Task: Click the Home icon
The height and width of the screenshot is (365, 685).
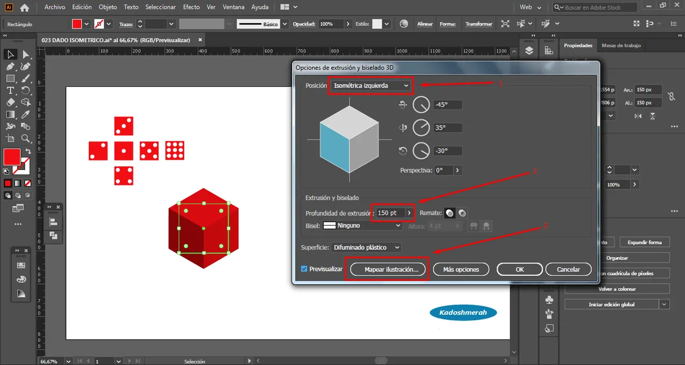Action: click(25, 7)
